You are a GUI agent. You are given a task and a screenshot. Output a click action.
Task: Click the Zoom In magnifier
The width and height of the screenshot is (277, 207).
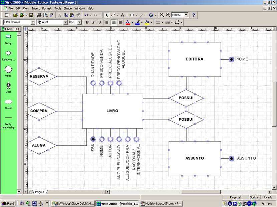click(168, 15)
